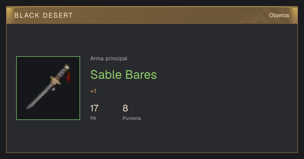The height and width of the screenshot is (159, 304).
Task: Click the gold border of the item card
Action: (x=152, y=152)
